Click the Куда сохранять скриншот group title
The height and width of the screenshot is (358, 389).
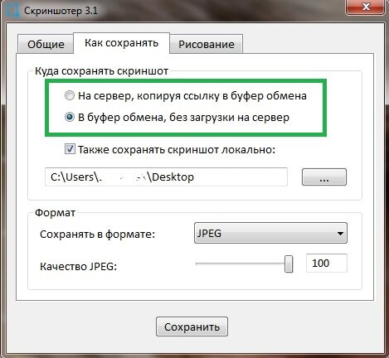(101, 71)
